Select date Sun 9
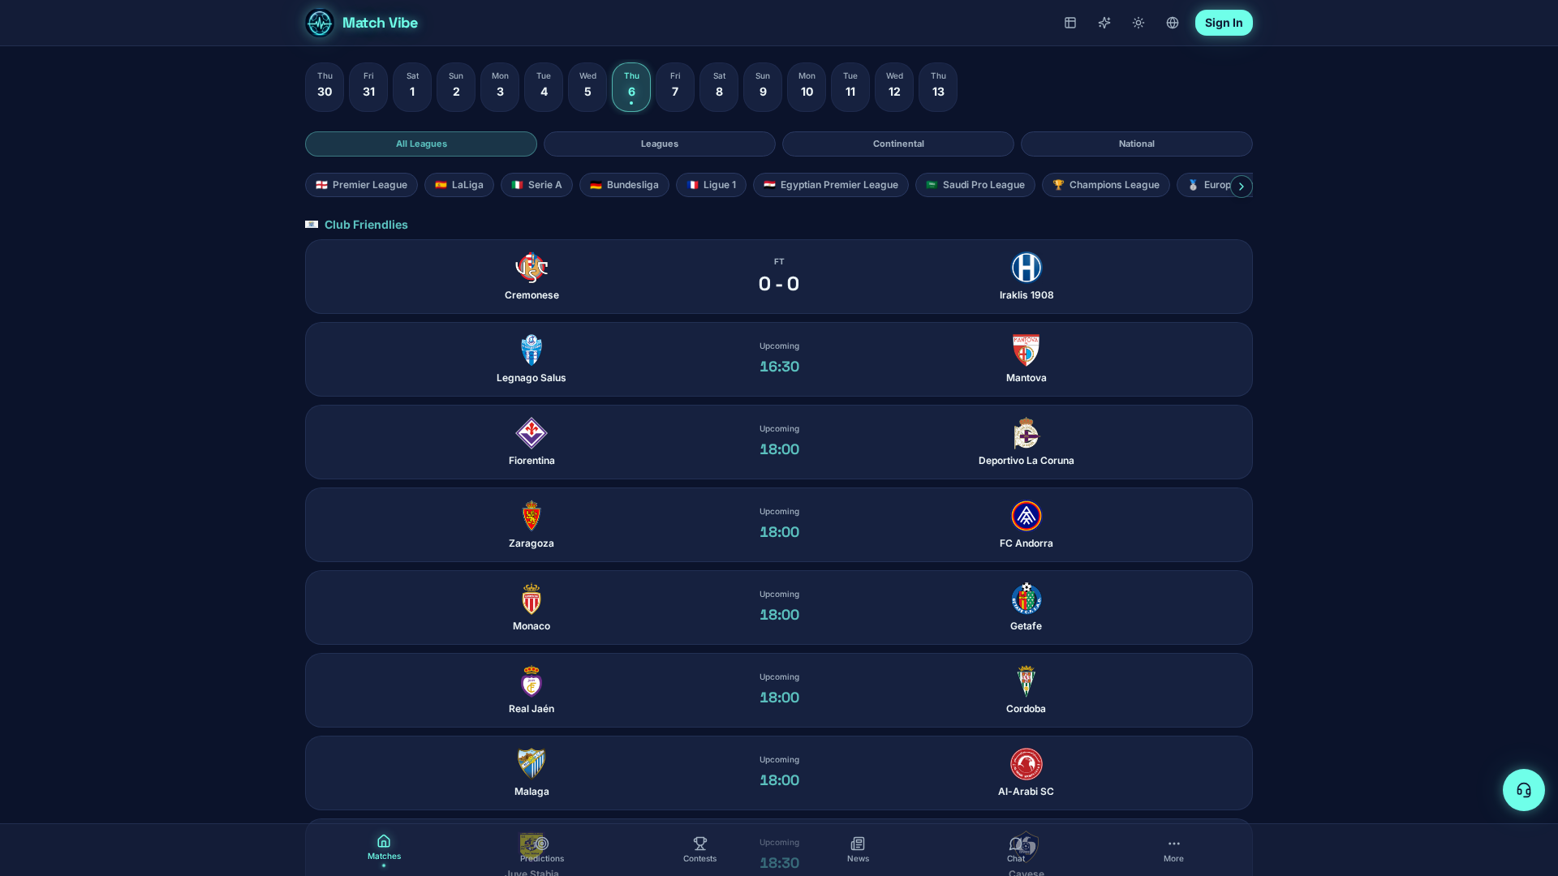This screenshot has width=1558, height=876. pos(763,87)
